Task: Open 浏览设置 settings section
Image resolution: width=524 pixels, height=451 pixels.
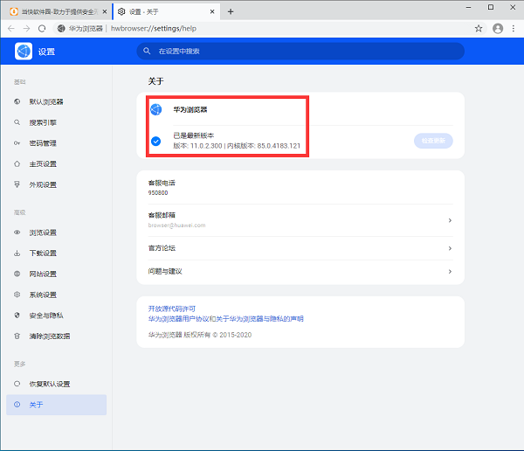Action: pyautogui.click(x=56, y=232)
